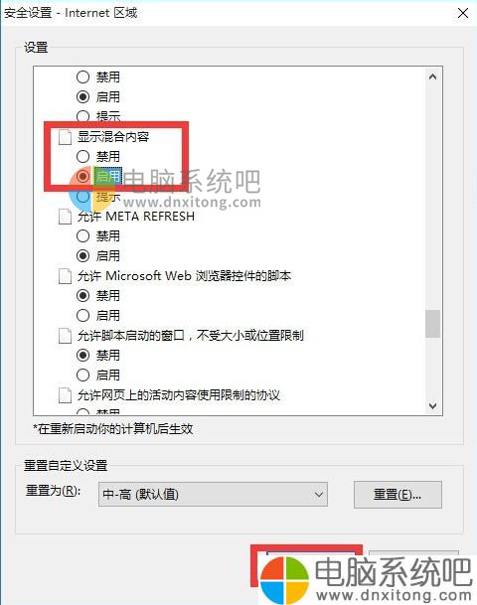Click the settings list scroll up arrow
477x605 pixels.
(x=432, y=76)
